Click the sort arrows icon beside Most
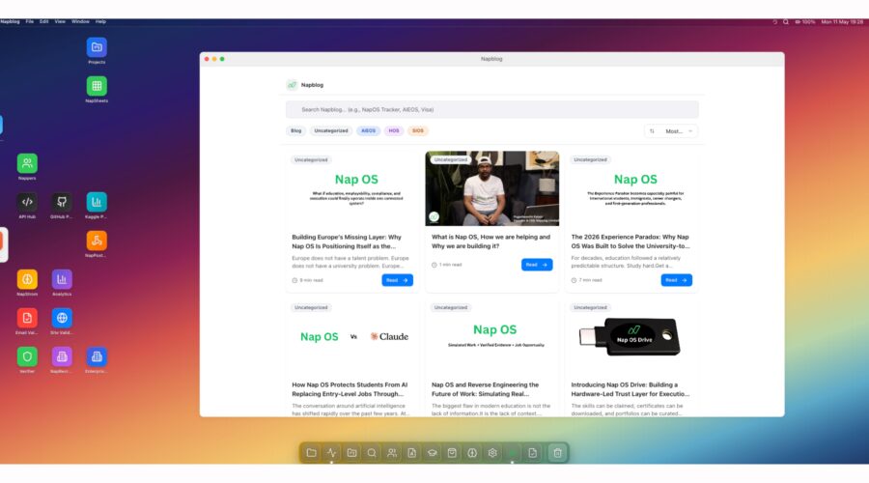This screenshot has height=483, width=869. tap(652, 131)
